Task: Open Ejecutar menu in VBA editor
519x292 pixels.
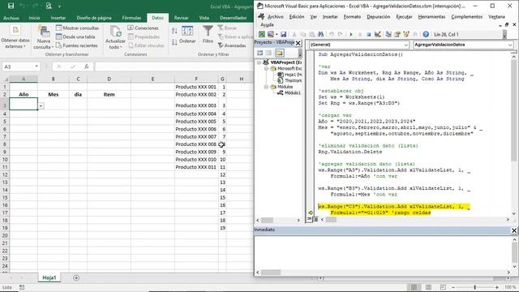Action: point(404,16)
